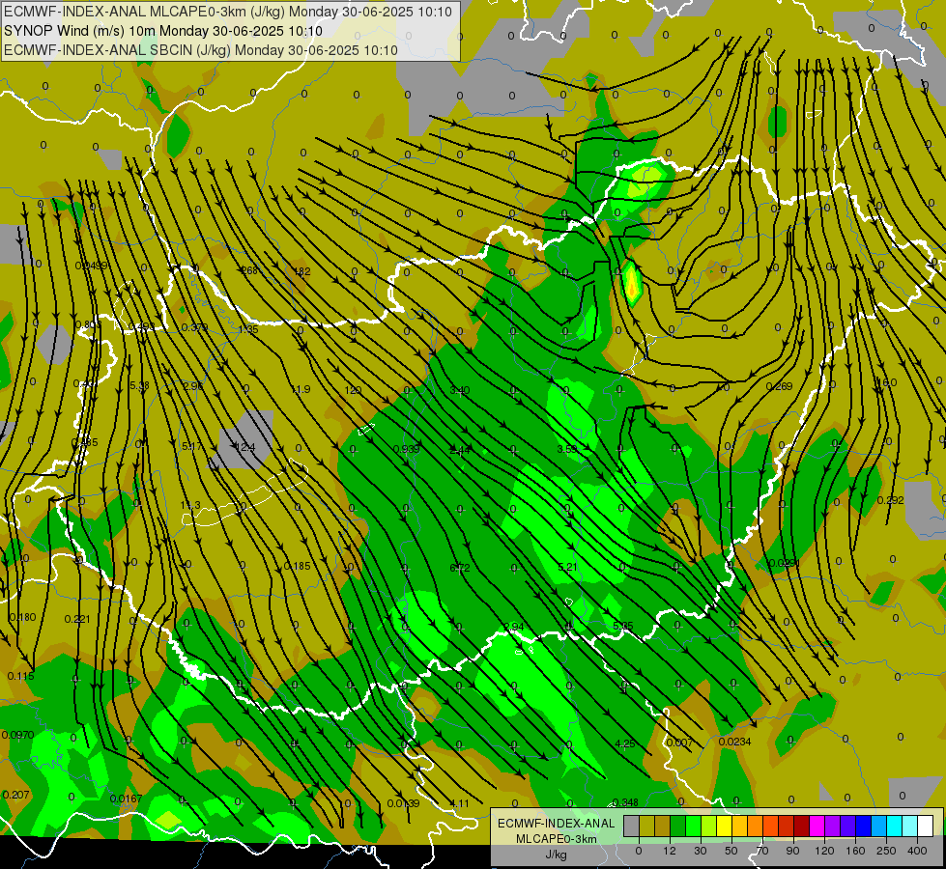Screen dimensions: 946x869
Task: Click the map value '12.4' on the grey patch
Action: click(x=244, y=447)
